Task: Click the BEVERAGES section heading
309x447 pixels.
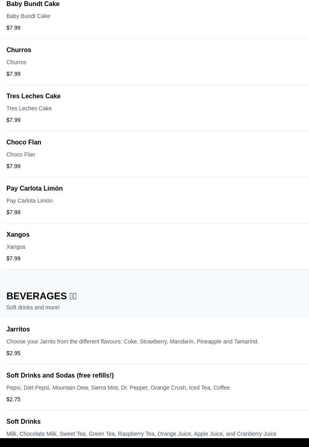Action: coord(37,296)
